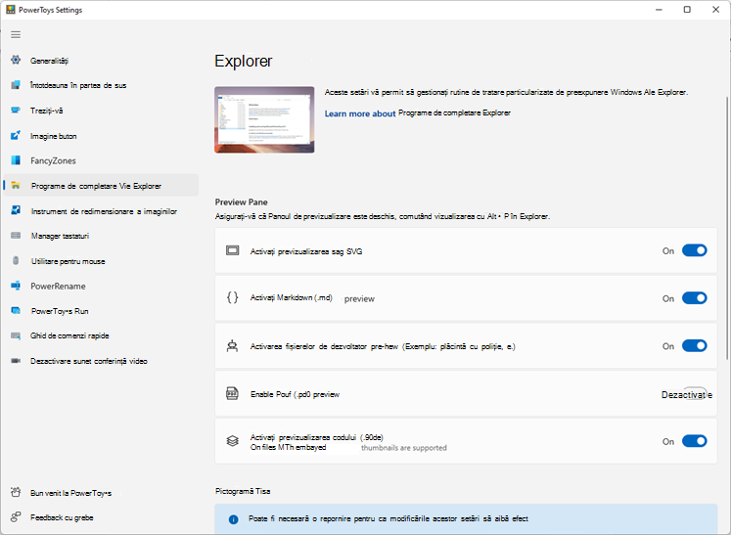Screen dimensions: 731x535
Task: Click the FancyZones sidebar icon
Action: click(16, 160)
